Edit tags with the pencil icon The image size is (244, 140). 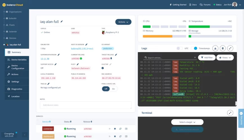coord(48,84)
